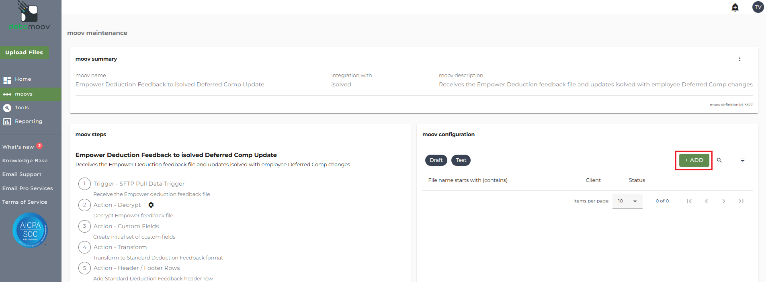Viewport: 766px width, 282px height.
Task: Click the configuration search magnifier icon
Action: point(719,160)
